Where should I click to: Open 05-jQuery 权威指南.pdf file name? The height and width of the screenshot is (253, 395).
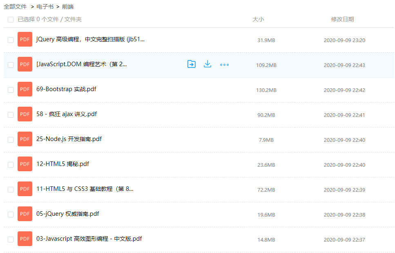(68, 214)
